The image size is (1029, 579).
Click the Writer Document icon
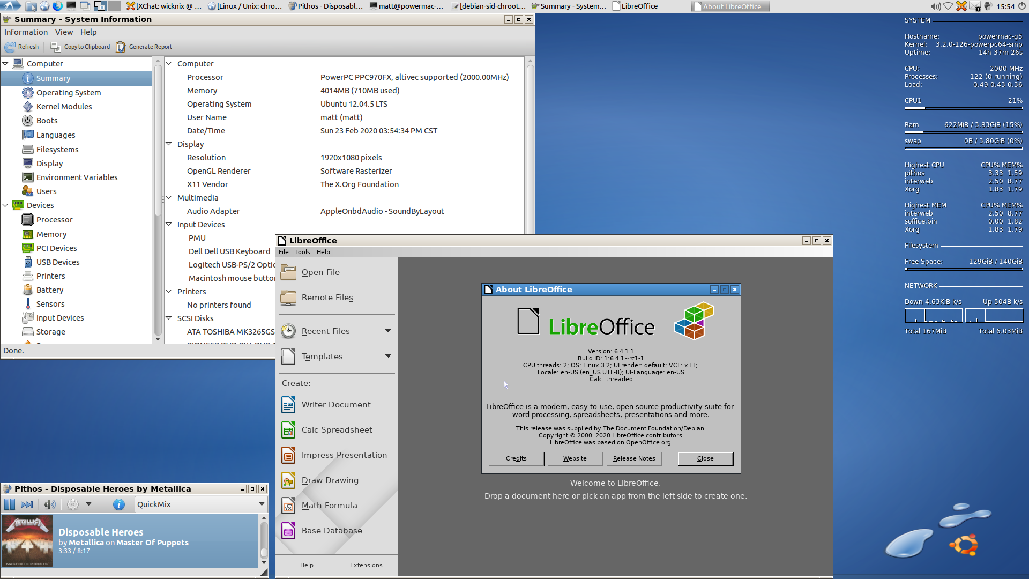tap(288, 405)
